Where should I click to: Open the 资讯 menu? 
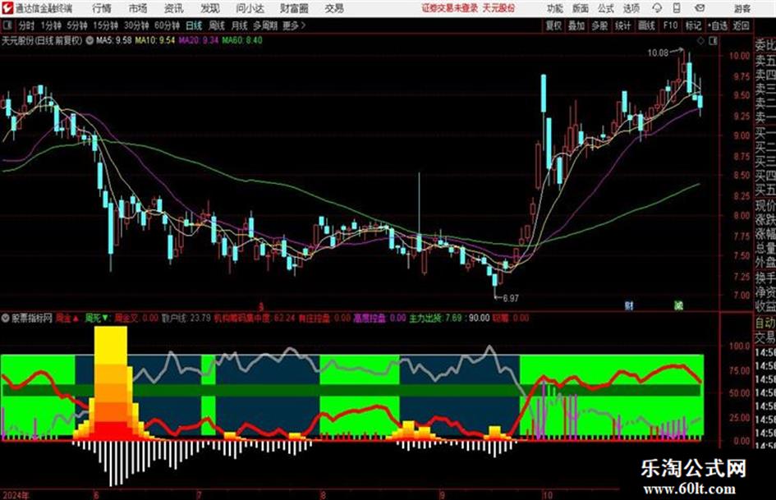click(174, 8)
